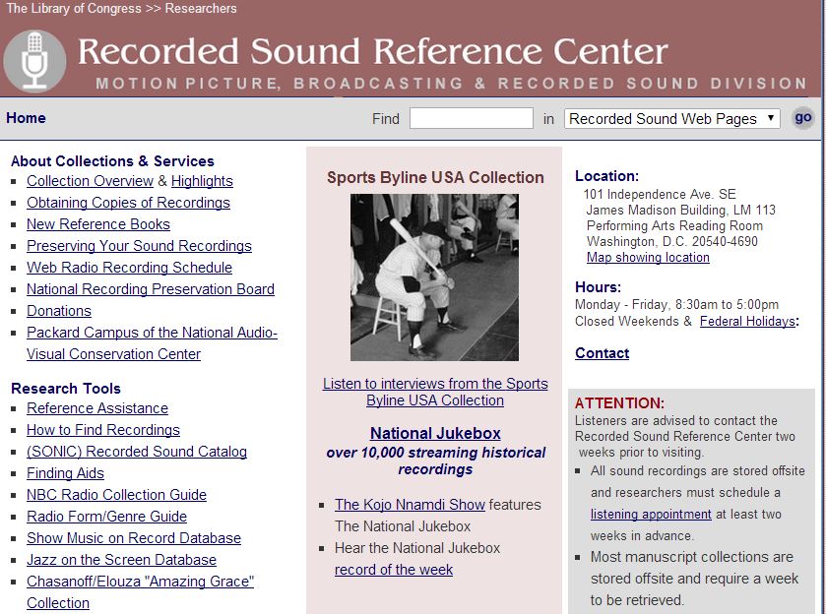Viewport: 826px width, 614px height.
Task: Open Radio Form/Genre Guide link
Action: click(x=107, y=516)
